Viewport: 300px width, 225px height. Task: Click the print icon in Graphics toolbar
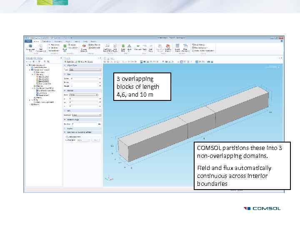tap(212, 62)
